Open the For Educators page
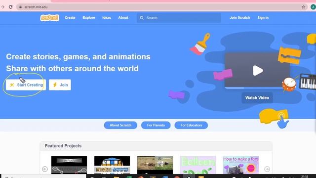Screen dimensions: 316x178 click(x=191, y=125)
